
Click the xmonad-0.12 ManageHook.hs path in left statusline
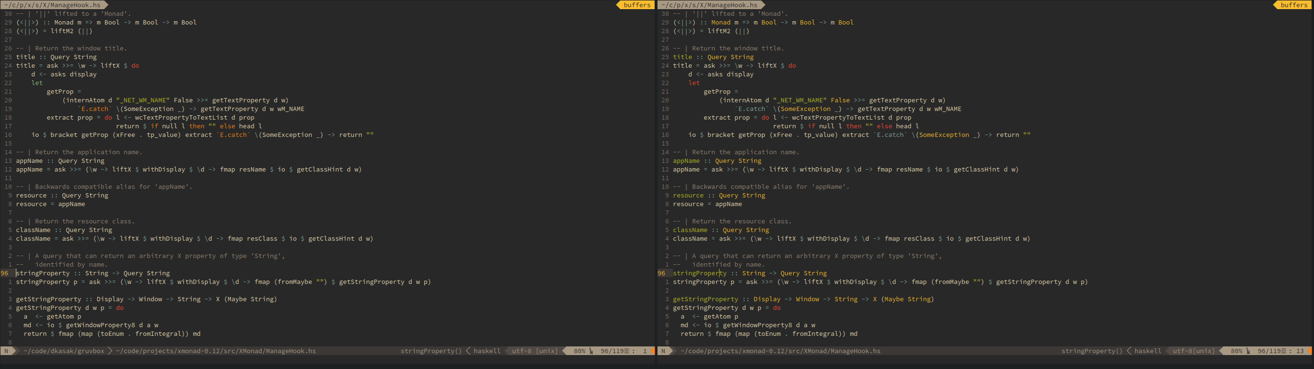click(216, 351)
